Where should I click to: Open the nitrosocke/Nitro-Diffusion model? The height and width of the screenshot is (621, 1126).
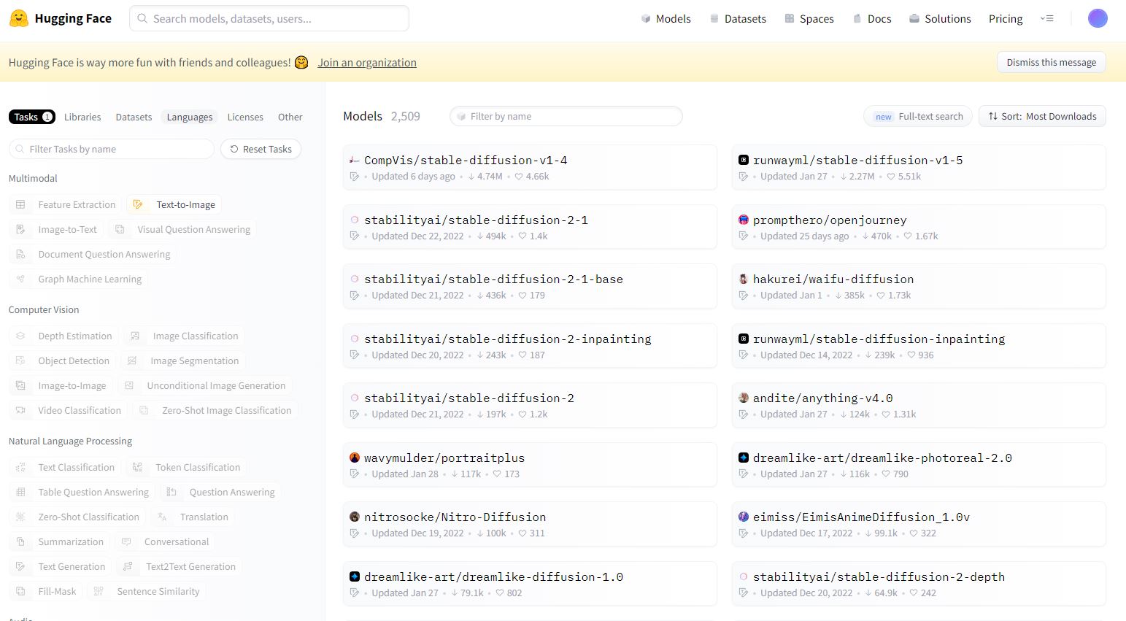point(530,524)
